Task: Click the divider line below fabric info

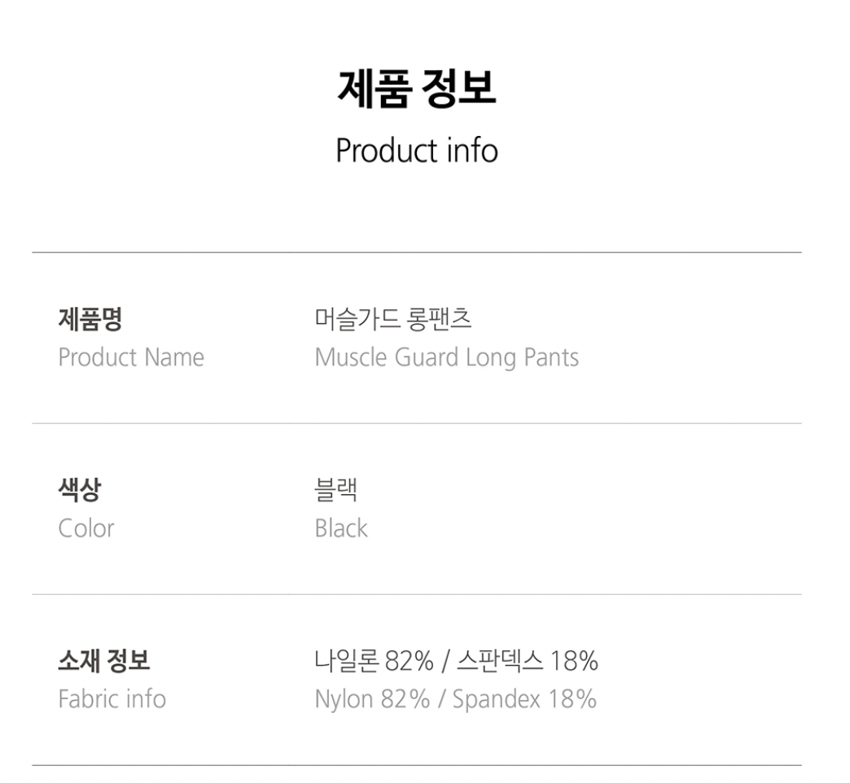Action: point(416,765)
